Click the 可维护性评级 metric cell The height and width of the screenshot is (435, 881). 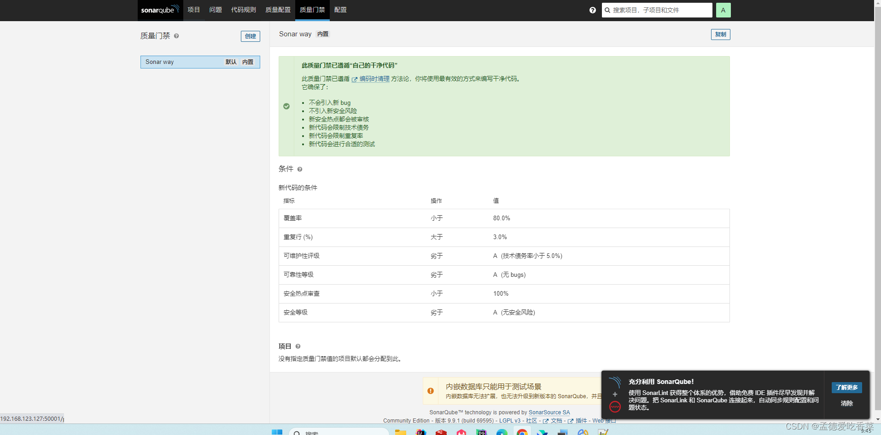(x=302, y=256)
